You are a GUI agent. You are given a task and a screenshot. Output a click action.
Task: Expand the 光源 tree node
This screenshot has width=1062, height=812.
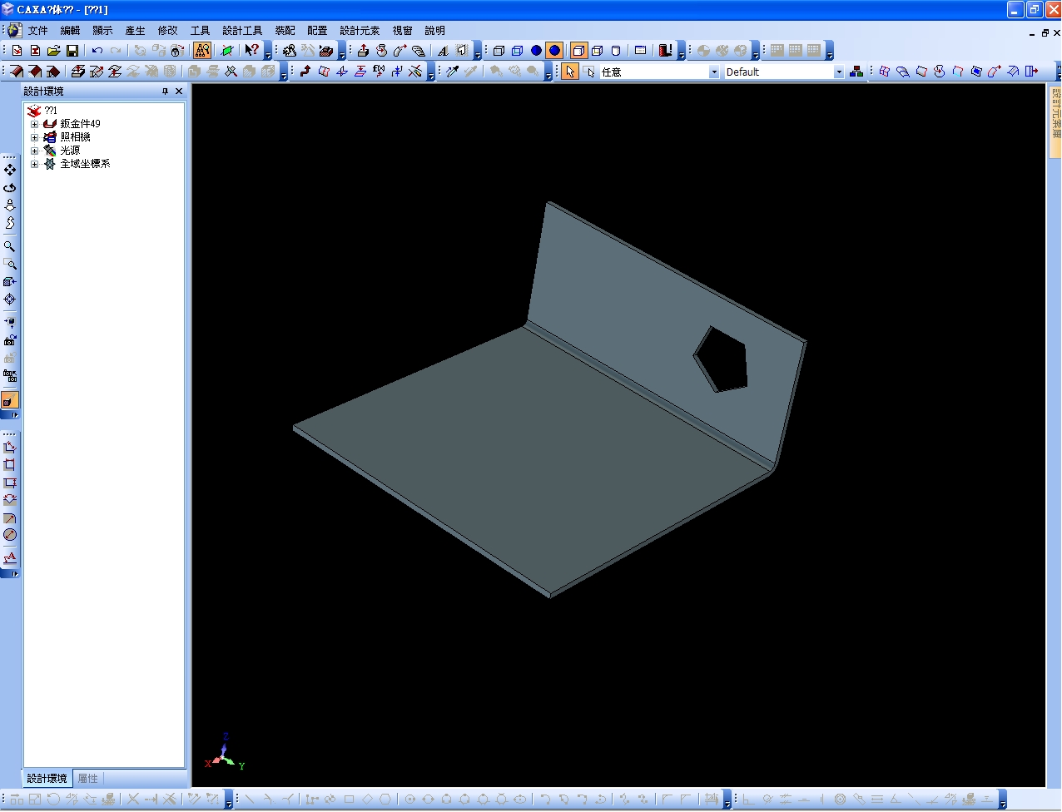coord(35,151)
